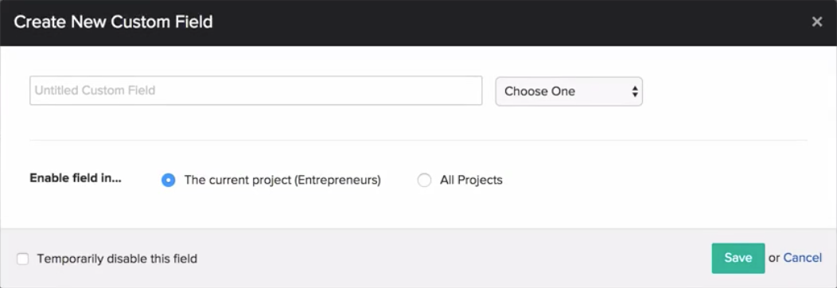837x288 pixels.
Task: Click the Untitled Custom Field name box
Action: click(x=255, y=91)
